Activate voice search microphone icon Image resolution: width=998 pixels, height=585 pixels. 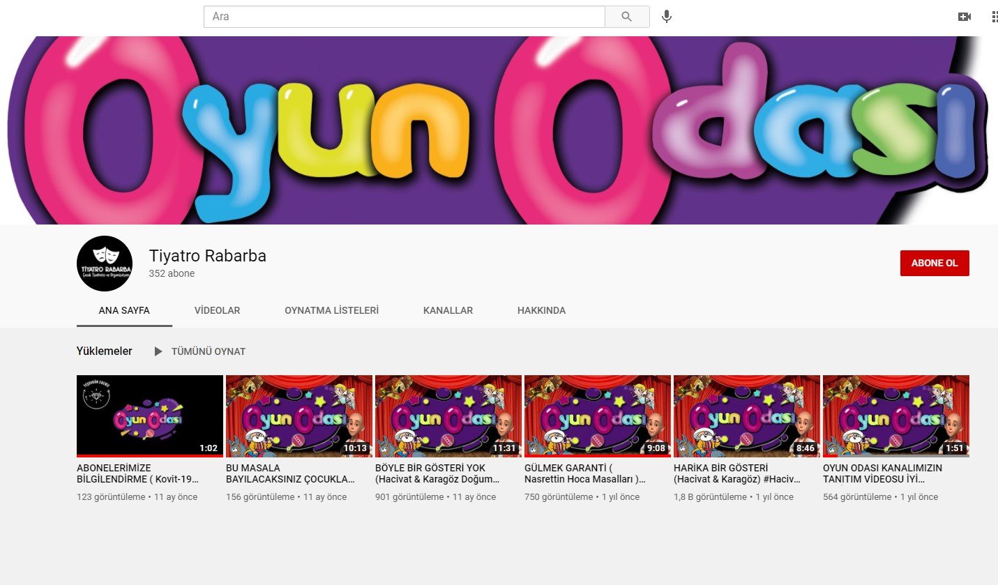(667, 17)
